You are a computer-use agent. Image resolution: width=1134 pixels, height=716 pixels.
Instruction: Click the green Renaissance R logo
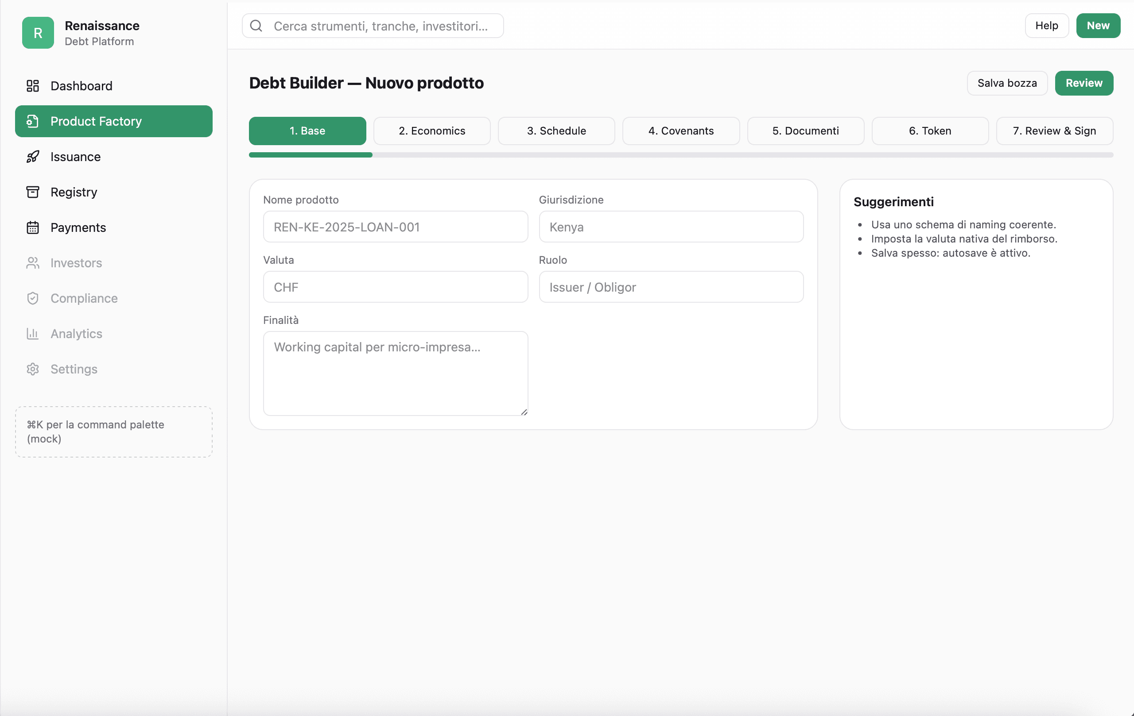38,32
